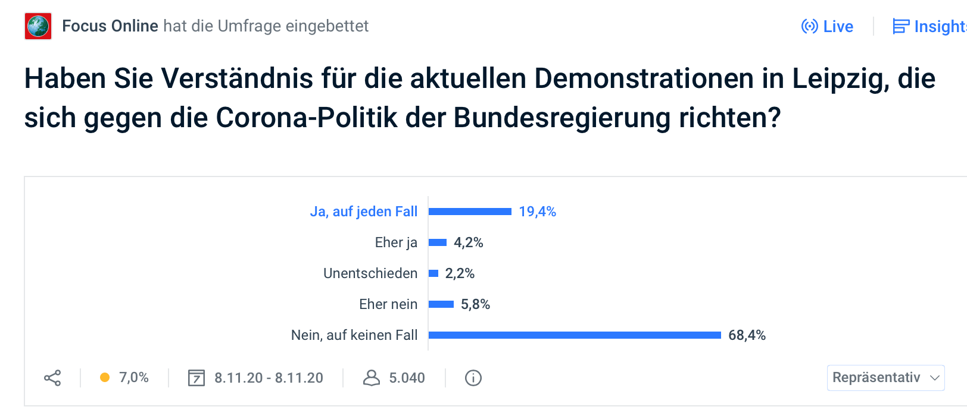Click the 8.11.20 - 8.11.20 date range
This screenshot has height=410, width=967.
[x=269, y=378]
